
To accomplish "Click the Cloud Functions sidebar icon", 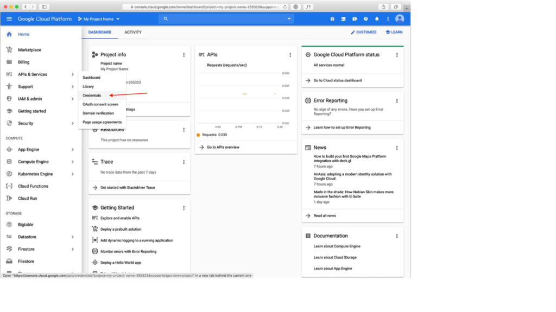I will [x=9, y=186].
